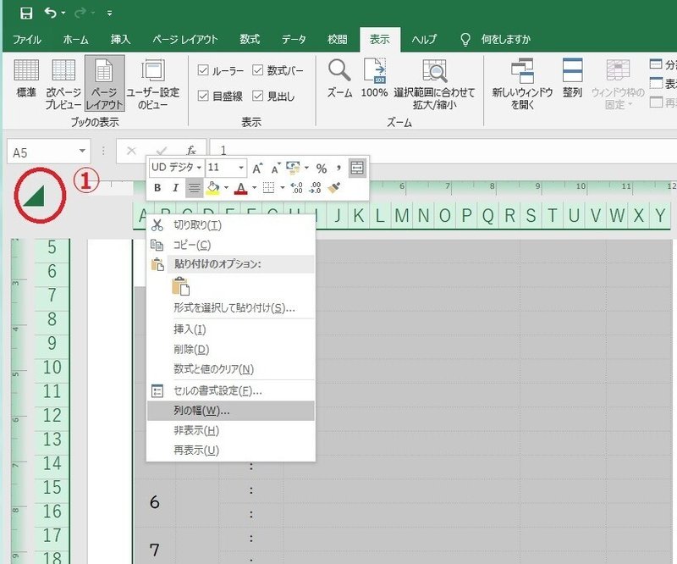Undo the last action

[50, 13]
